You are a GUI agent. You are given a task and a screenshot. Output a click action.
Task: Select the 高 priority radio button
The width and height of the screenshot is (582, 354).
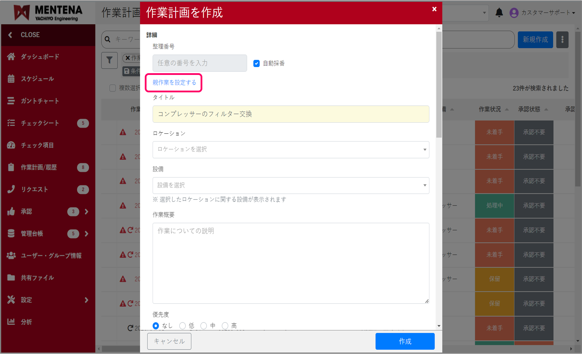[225, 326]
